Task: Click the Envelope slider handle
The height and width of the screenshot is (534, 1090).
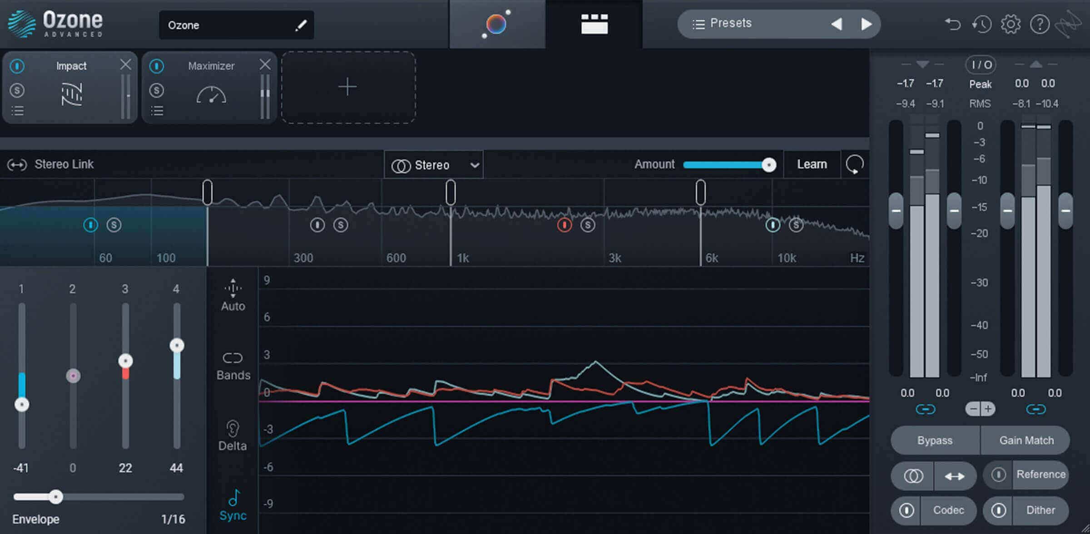Action: pos(55,497)
